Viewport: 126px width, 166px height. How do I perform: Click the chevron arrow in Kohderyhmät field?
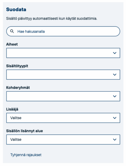pyautogui.click(x=114, y=96)
